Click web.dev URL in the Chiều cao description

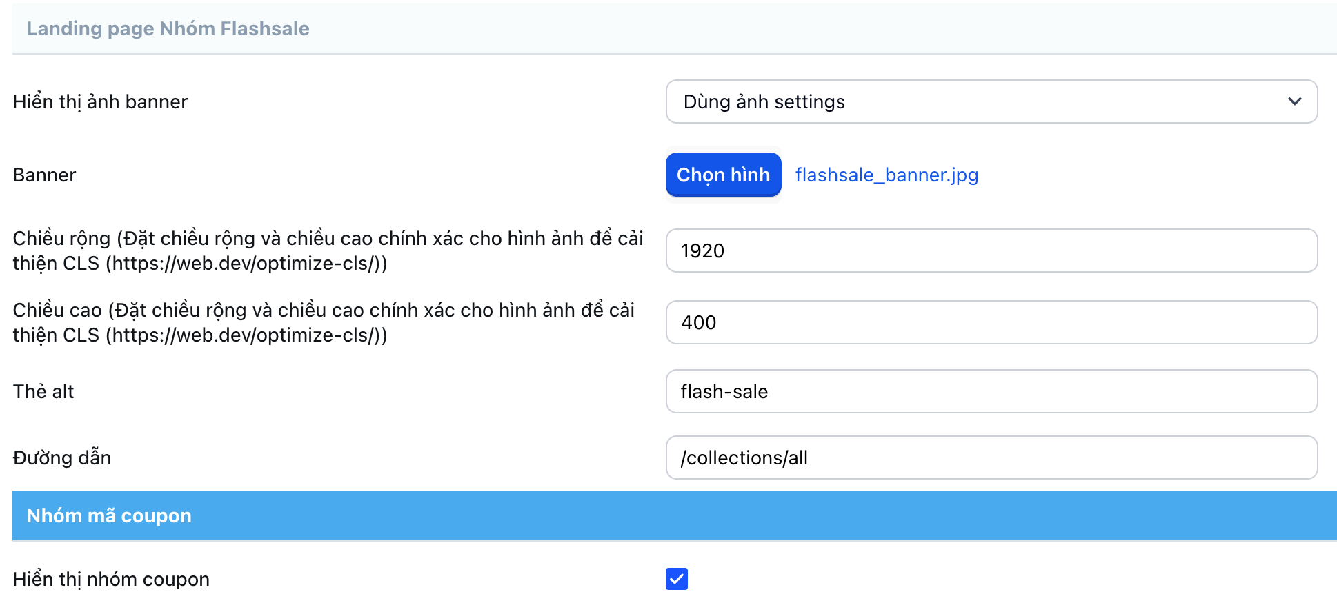245,335
